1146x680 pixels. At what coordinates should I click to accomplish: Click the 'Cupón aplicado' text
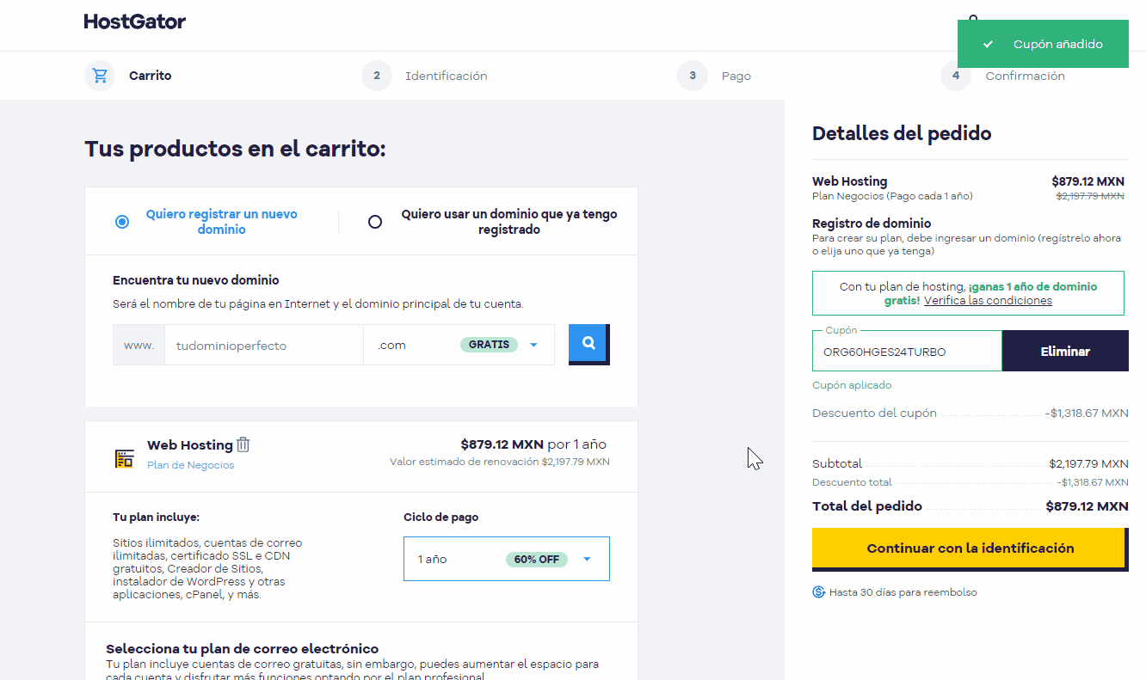852,385
